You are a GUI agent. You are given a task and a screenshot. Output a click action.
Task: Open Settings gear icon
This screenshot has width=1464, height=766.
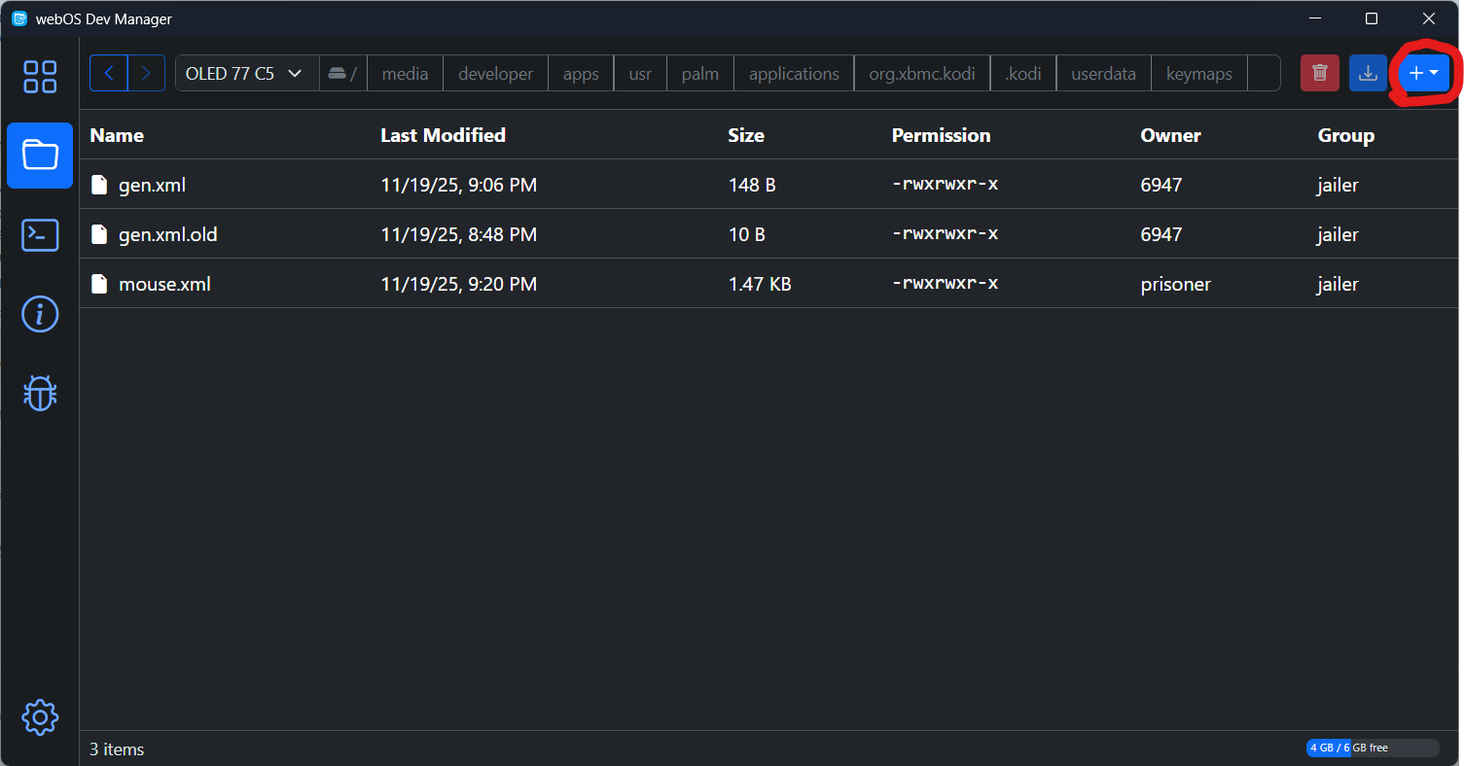click(x=40, y=717)
